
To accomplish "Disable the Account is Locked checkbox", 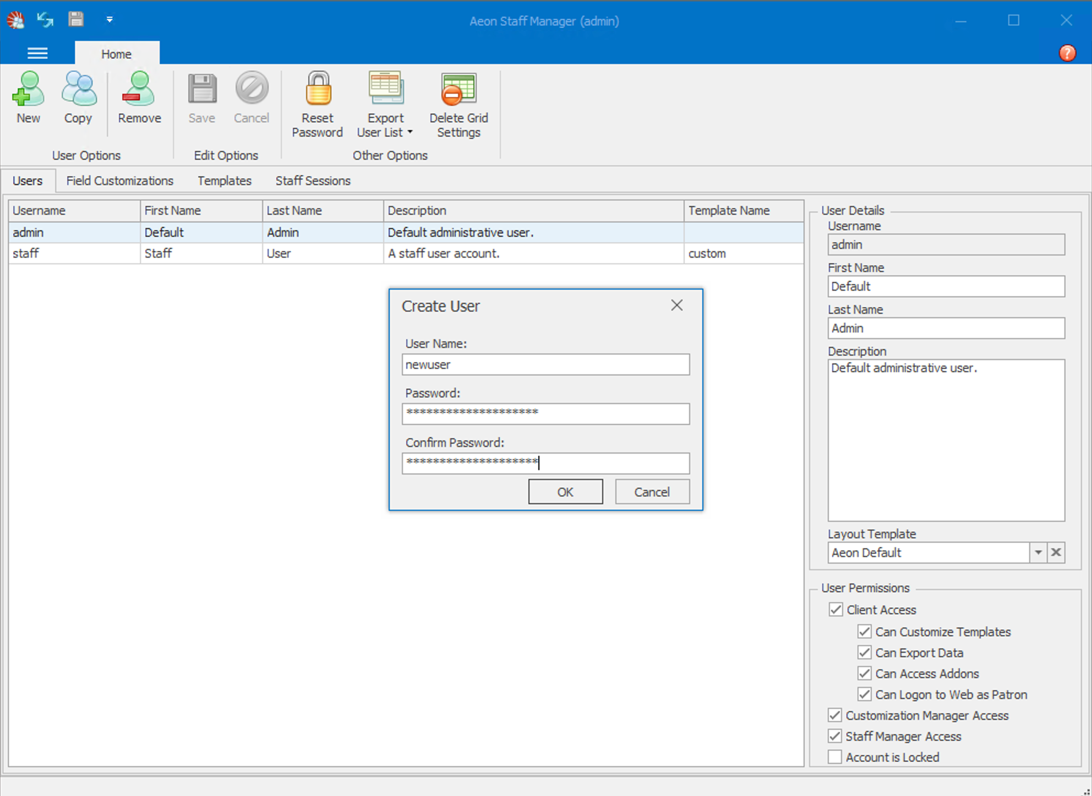I will [834, 756].
